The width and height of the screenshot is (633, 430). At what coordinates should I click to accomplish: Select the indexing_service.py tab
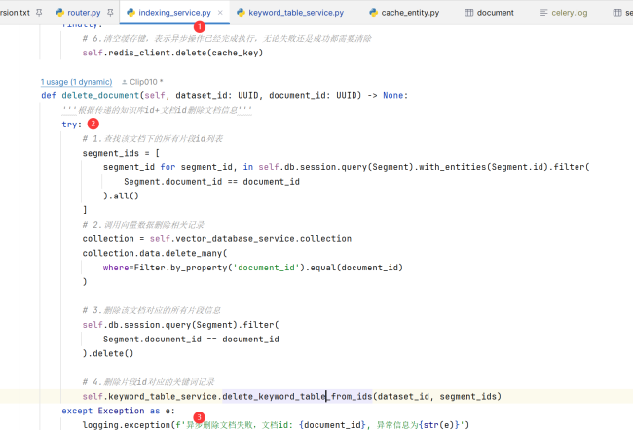174,13
